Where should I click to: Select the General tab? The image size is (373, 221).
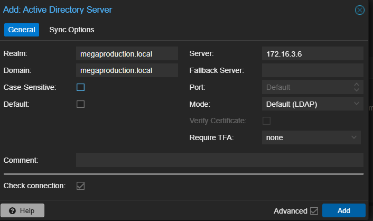click(x=22, y=30)
